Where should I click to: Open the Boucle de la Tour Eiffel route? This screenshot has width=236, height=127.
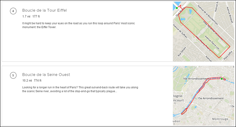click(x=44, y=10)
